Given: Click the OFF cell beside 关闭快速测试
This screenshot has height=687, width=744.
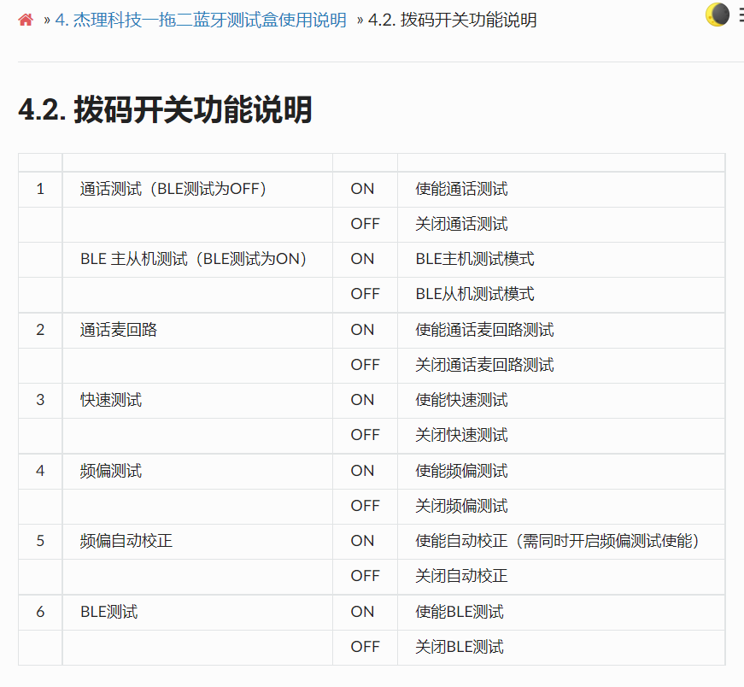Looking at the screenshot, I should click(365, 436).
